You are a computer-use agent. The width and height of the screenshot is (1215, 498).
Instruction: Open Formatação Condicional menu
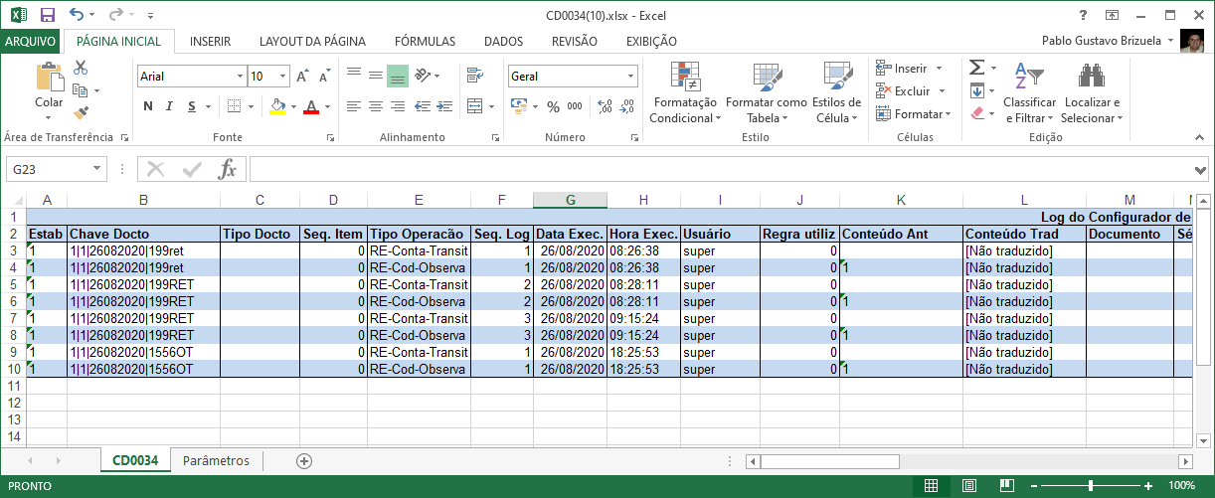(x=684, y=92)
